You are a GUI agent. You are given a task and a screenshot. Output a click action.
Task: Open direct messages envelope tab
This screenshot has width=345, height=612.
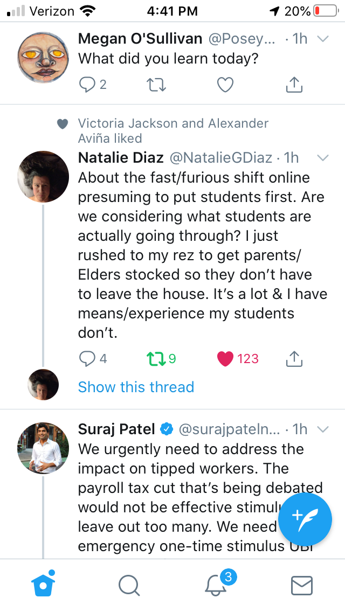pos(302,585)
